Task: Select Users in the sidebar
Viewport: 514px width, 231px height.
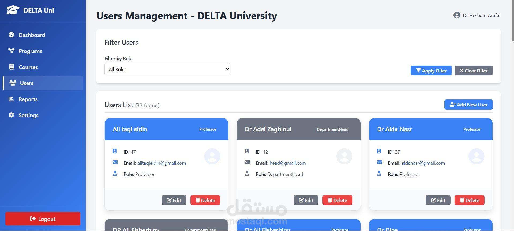Action: 43,83
